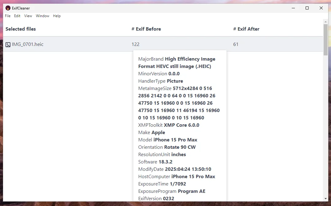The image size is (331, 206).
Task: Click the ExifVersion 0232 entry
Action: coord(156,198)
